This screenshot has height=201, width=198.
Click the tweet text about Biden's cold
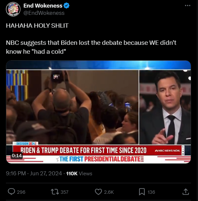tap(91, 47)
